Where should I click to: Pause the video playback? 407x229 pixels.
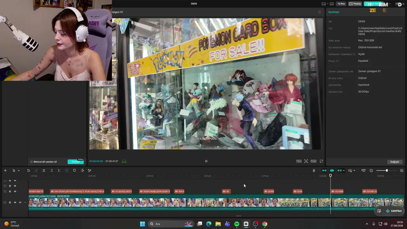point(206,161)
